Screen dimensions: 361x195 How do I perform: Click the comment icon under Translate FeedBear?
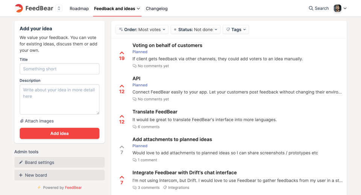(x=135, y=127)
